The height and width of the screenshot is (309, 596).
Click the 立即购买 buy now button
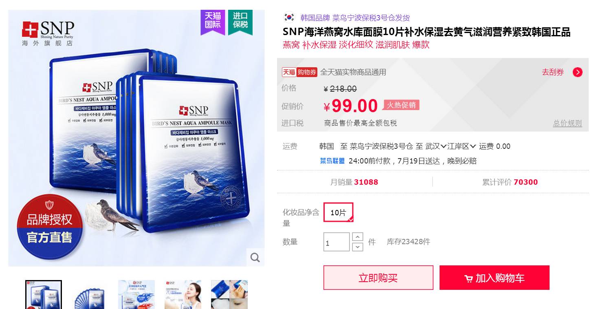[378, 278]
